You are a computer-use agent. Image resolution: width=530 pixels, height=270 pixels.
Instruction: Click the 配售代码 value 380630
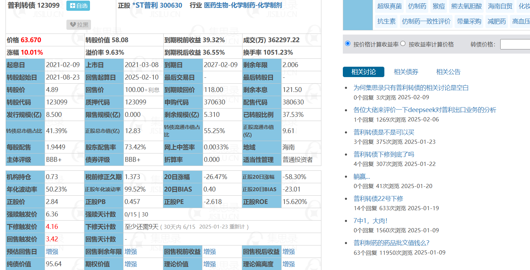coord(293,102)
